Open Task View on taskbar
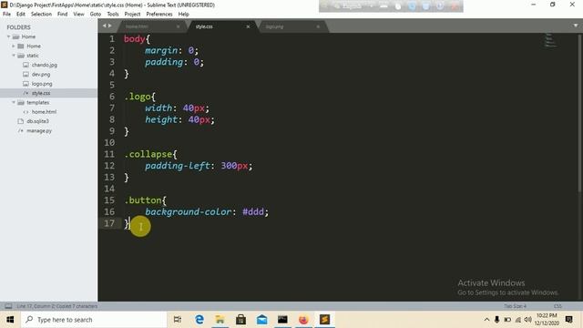 point(178,320)
